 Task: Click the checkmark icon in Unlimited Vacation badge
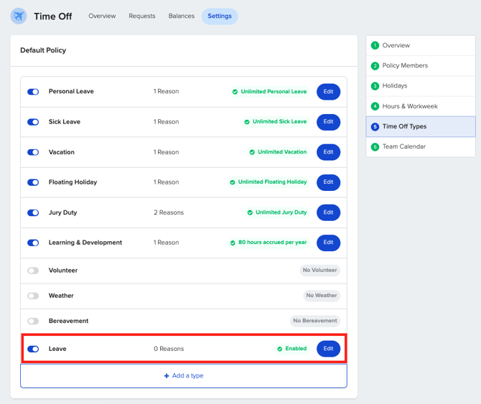[x=252, y=152]
